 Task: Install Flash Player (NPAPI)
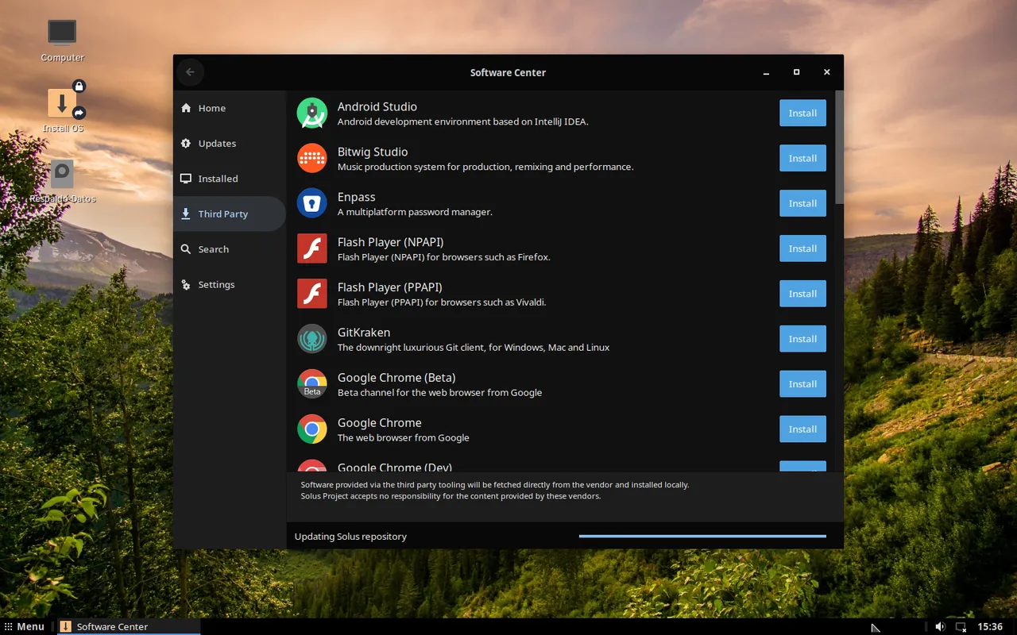(802, 248)
